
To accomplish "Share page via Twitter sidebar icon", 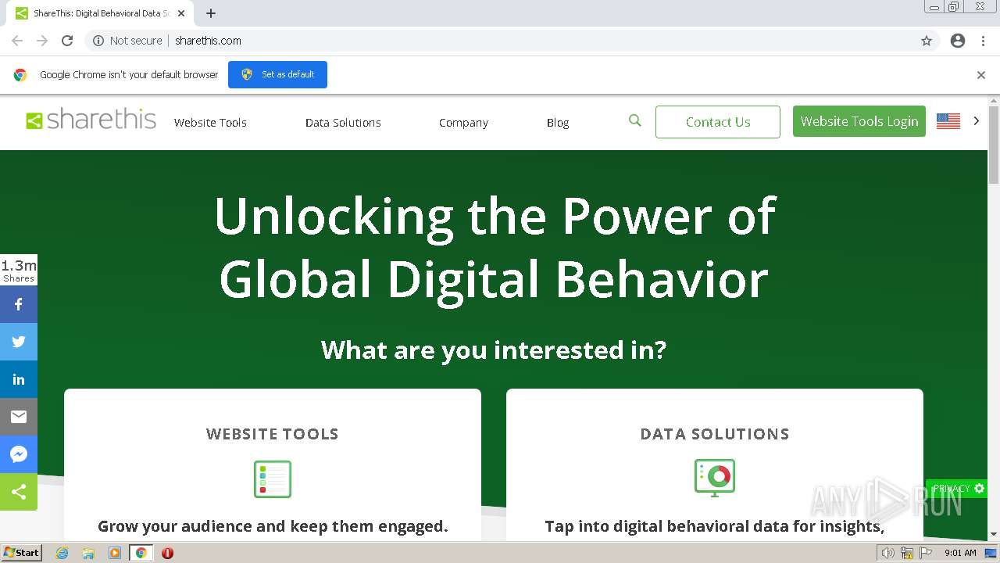I will click(x=19, y=342).
